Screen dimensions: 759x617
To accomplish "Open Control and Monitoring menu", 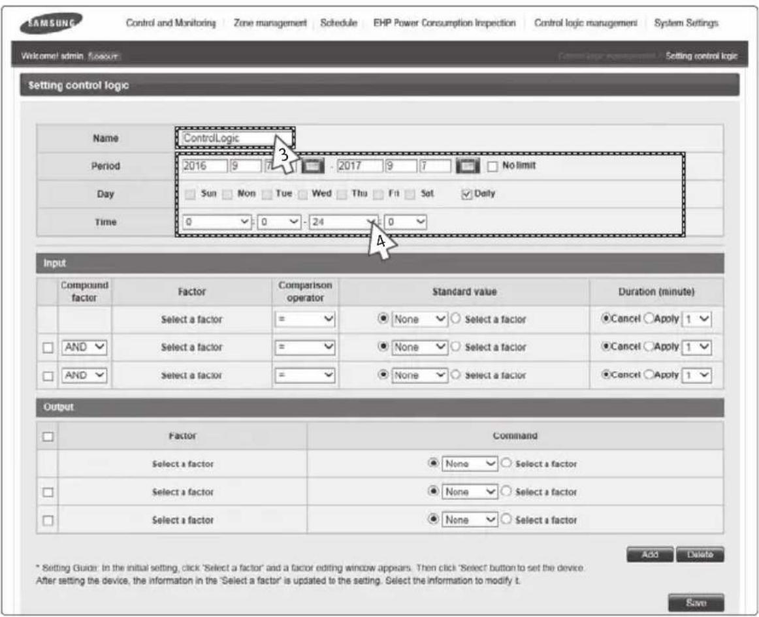I will 171,23.
